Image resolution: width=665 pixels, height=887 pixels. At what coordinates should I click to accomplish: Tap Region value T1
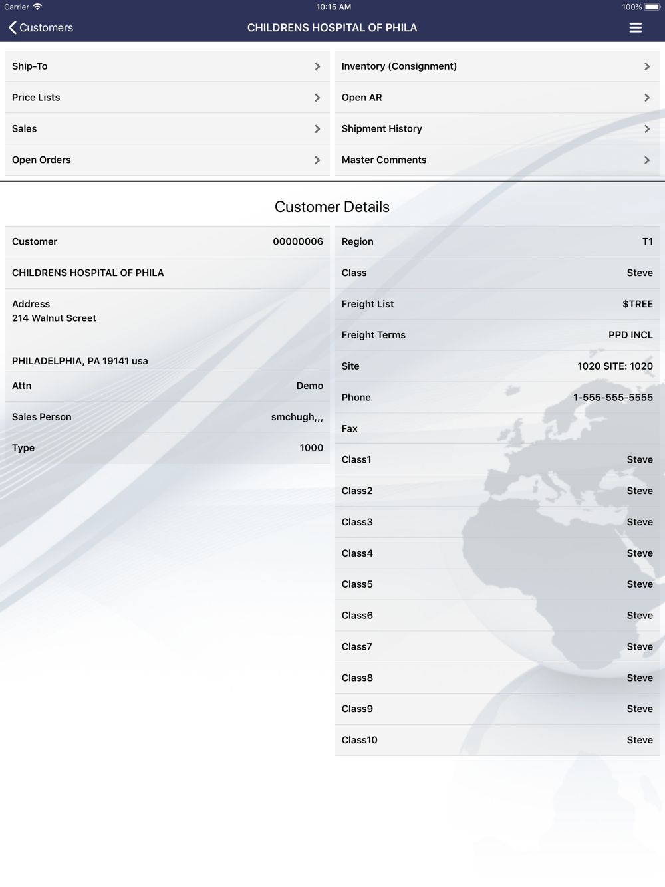(648, 242)
